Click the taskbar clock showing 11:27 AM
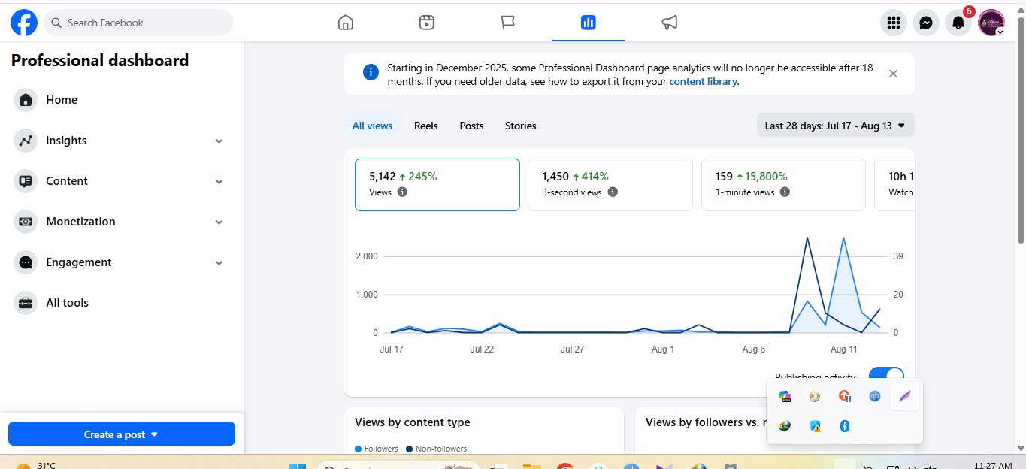1026x469 pixels. (x=993, y=466)
